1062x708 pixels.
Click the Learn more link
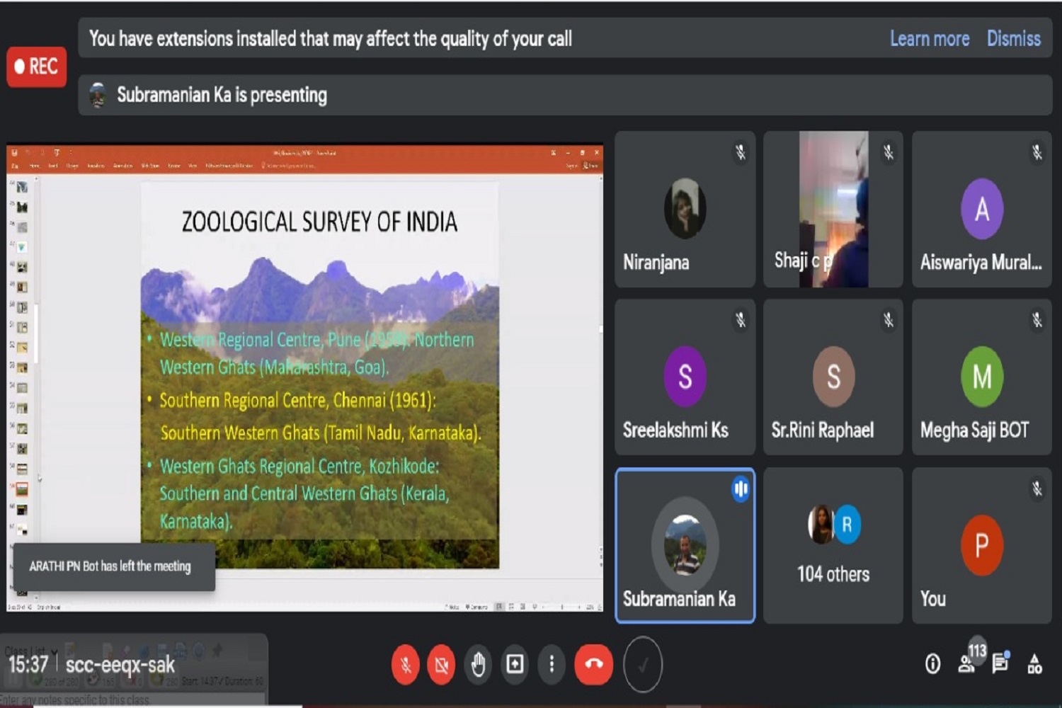click(929, 39)
